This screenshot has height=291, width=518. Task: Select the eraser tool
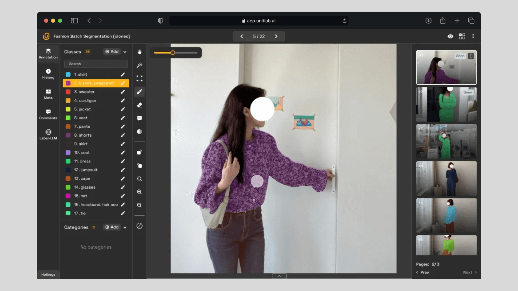(x=139, y=105)
